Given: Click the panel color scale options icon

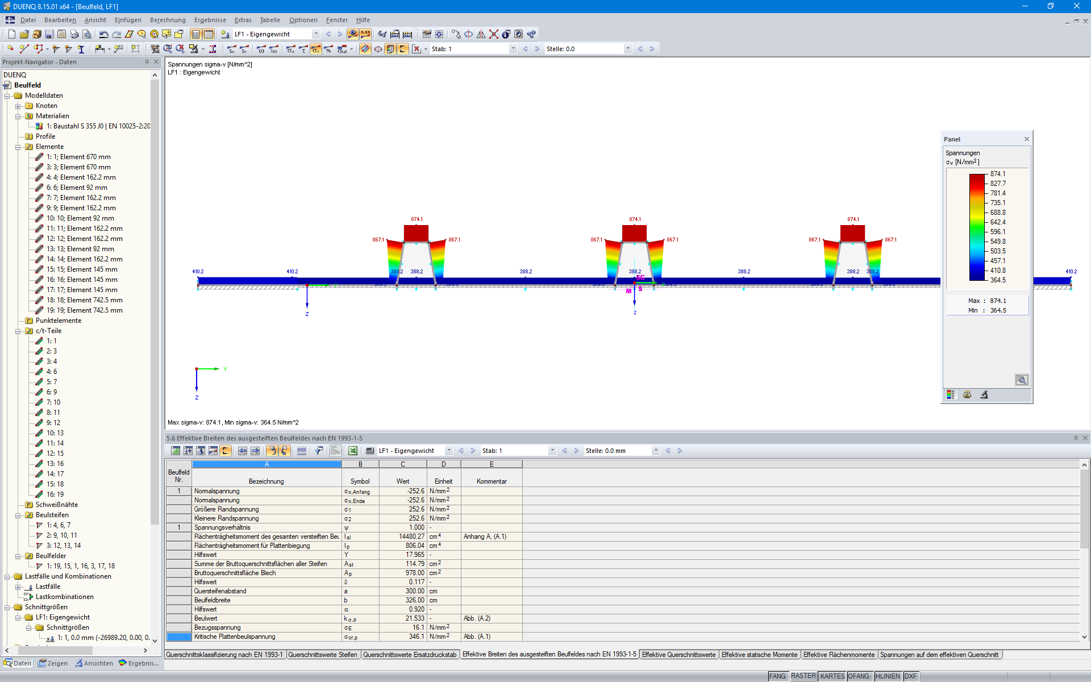Looking at the screenshot, I should tap(951, 394).
